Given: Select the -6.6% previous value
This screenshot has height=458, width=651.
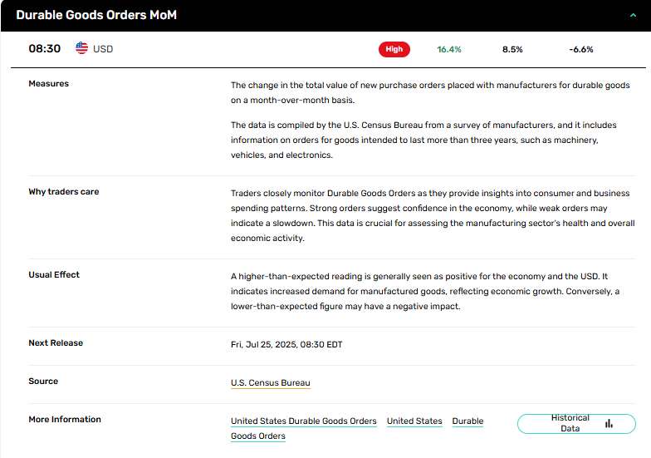Looking at the screenshot, I should 581,49.
